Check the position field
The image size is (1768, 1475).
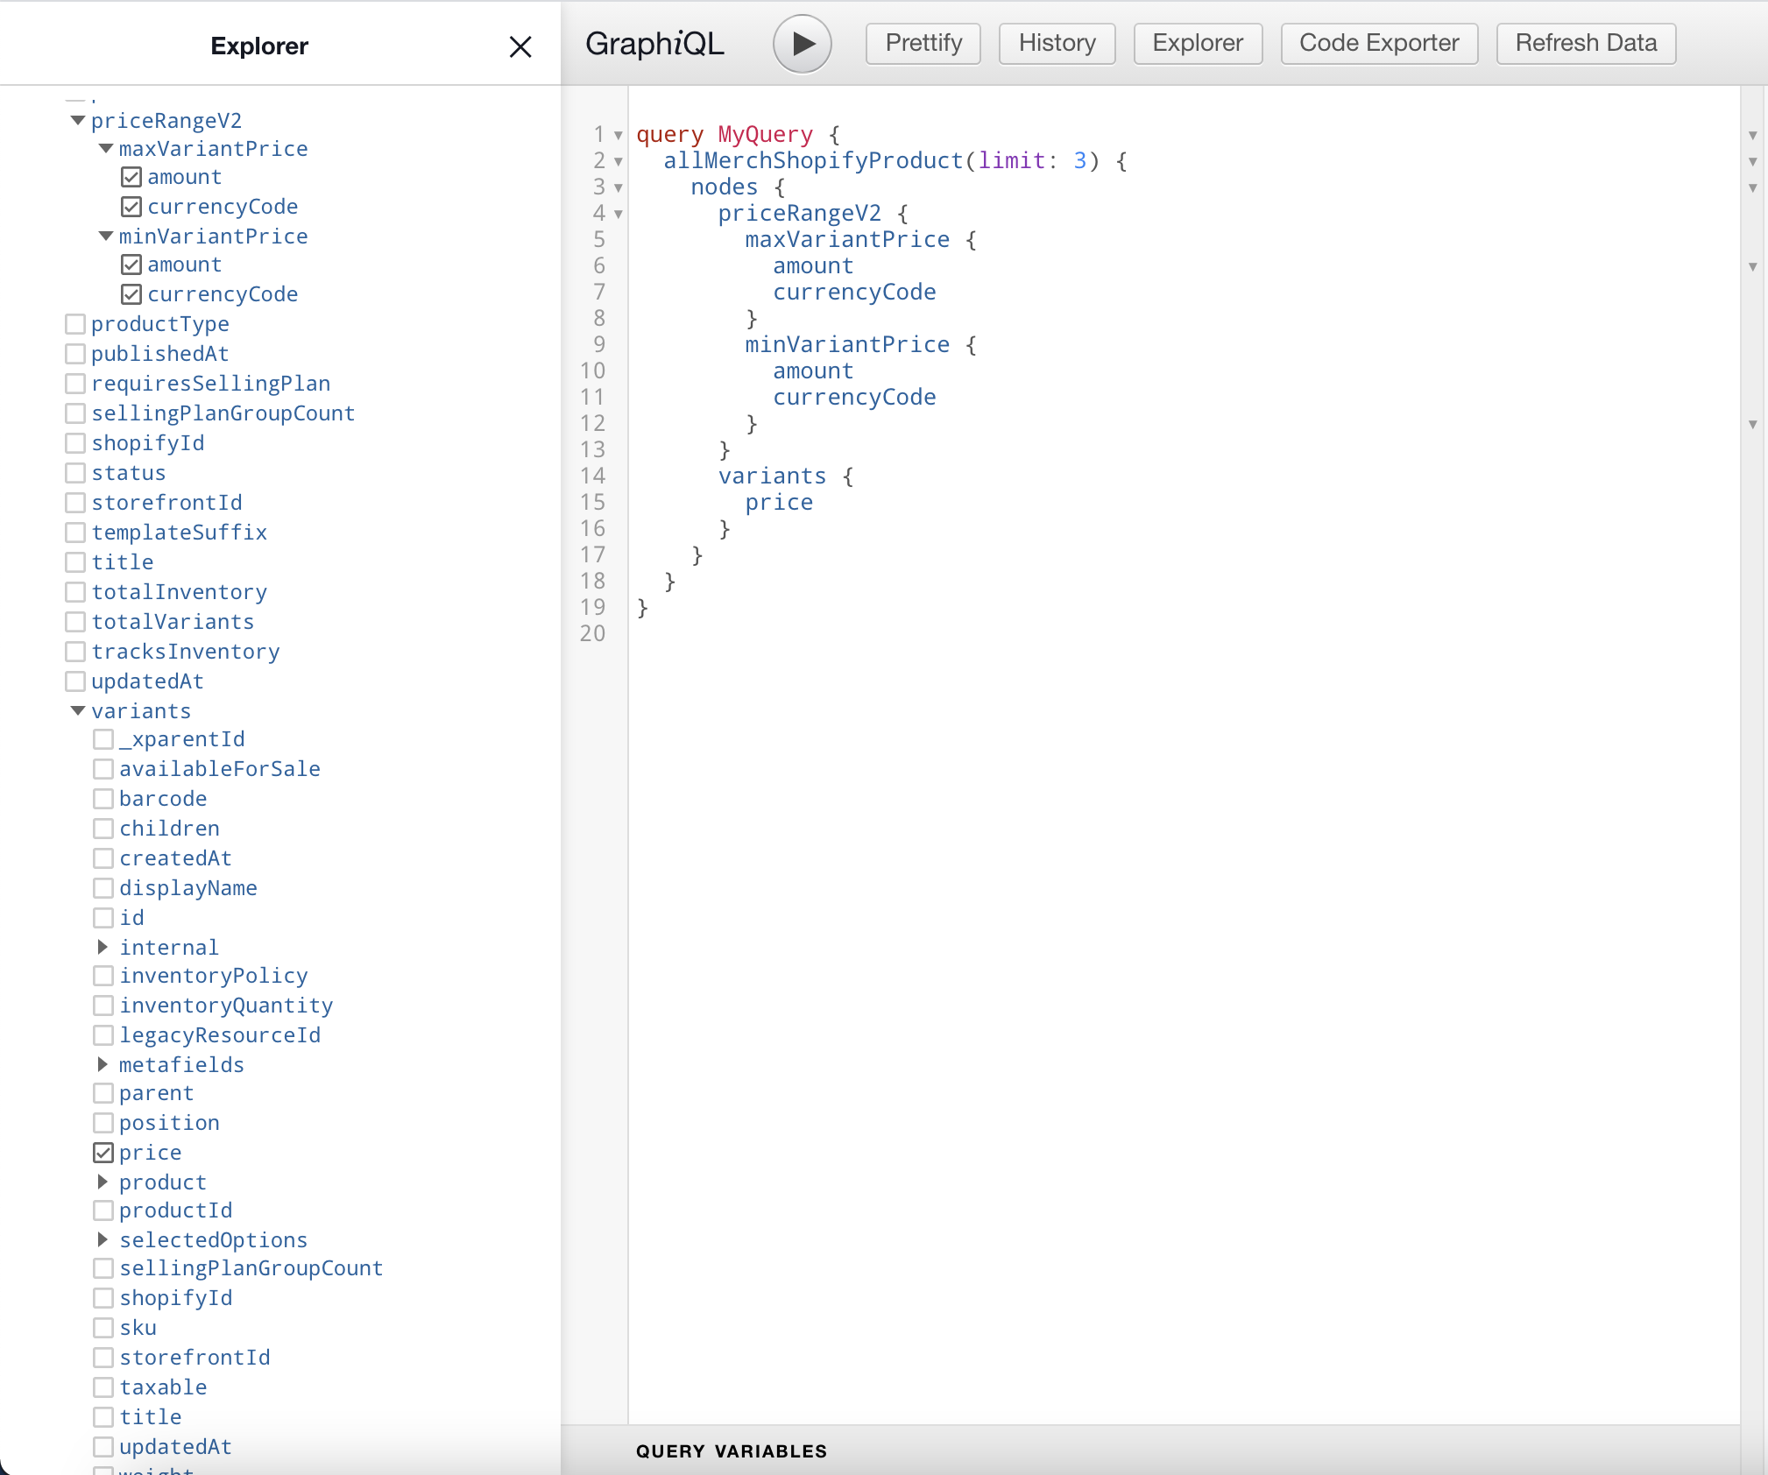(x=103, y=1123)
